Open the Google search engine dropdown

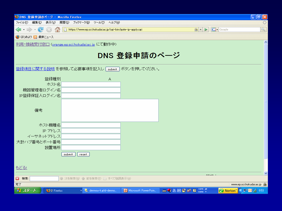click(x=215, y=30)
